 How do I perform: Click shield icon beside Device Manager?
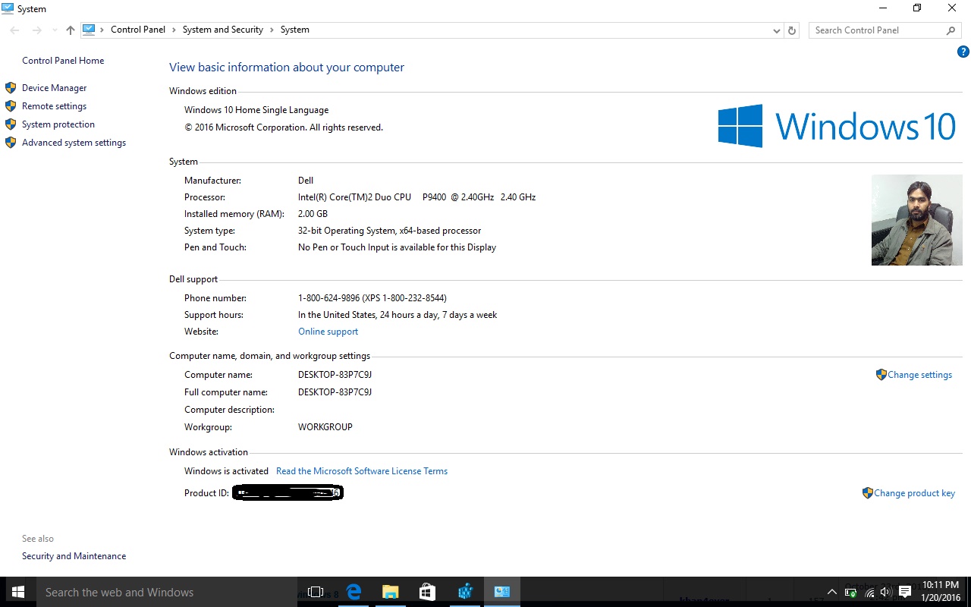pos(11,88)
